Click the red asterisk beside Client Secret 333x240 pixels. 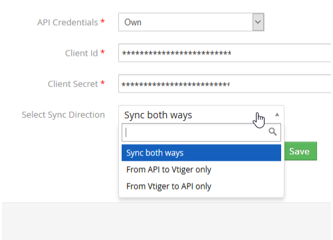click(x=102, y=83)
